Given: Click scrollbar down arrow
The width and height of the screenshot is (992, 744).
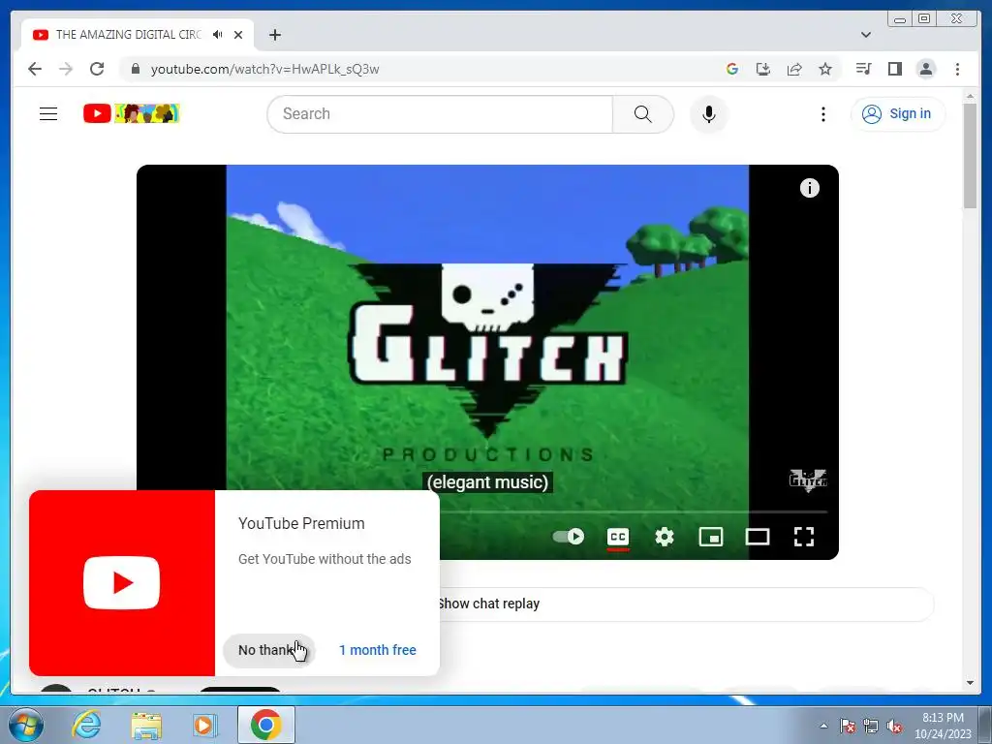Looking at the screenshot, I should click(x=970, y=683).
